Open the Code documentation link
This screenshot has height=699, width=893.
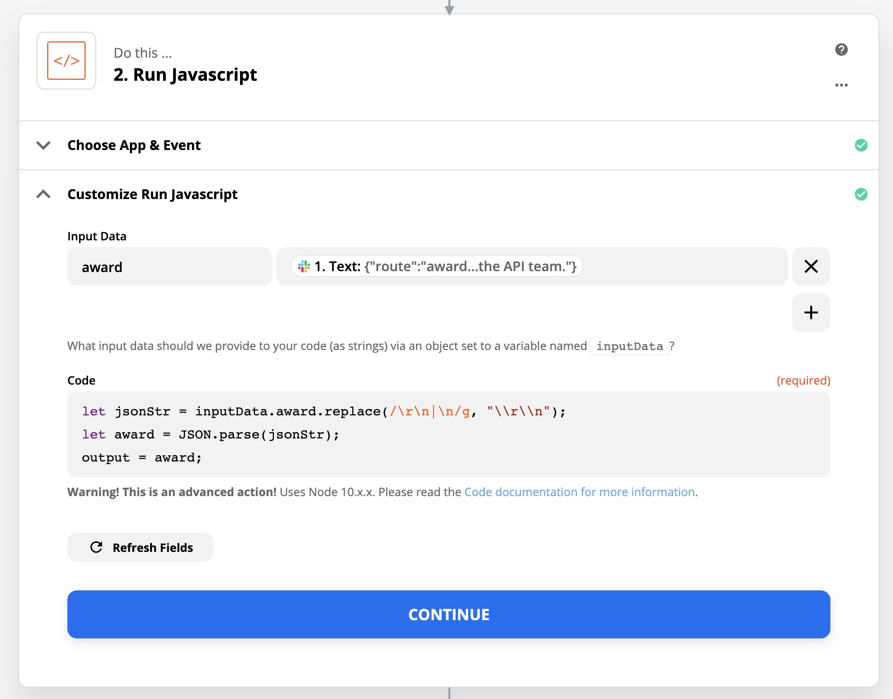[x=580, y=492]
